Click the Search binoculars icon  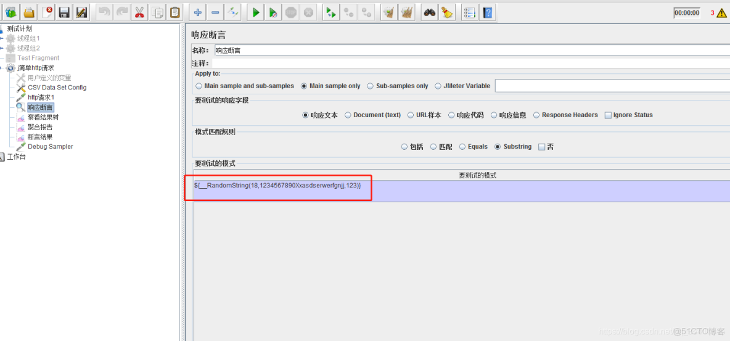429,12
